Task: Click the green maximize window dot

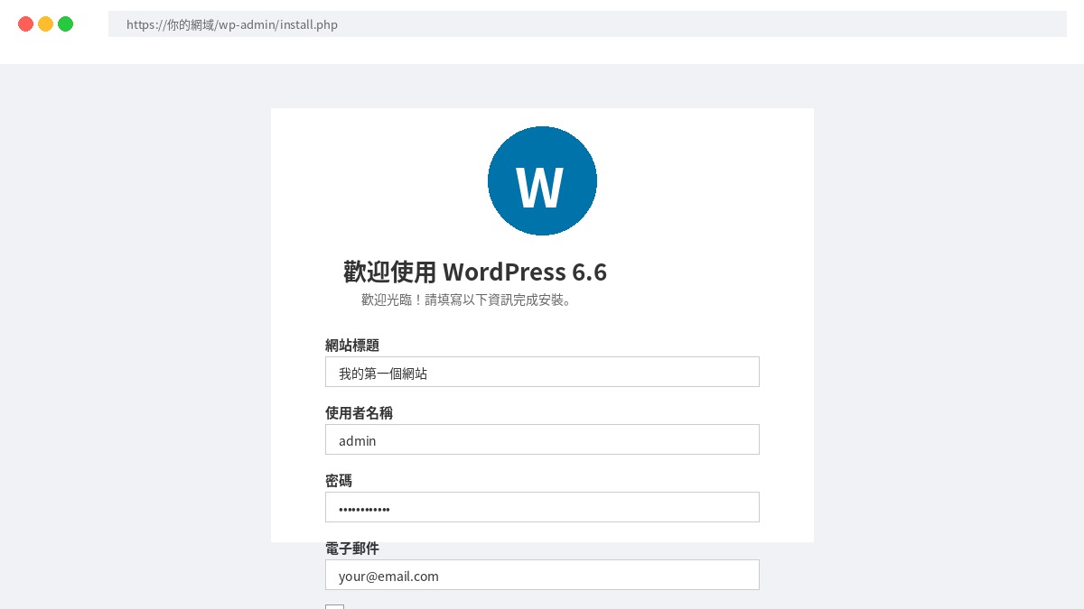Action: point(65,24)
